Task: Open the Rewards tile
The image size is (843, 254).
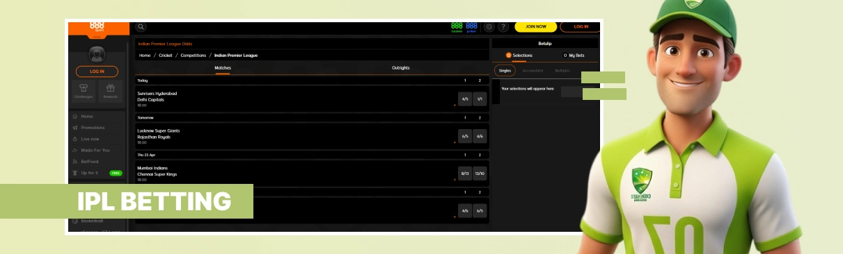Action: (x=110, y=91)
